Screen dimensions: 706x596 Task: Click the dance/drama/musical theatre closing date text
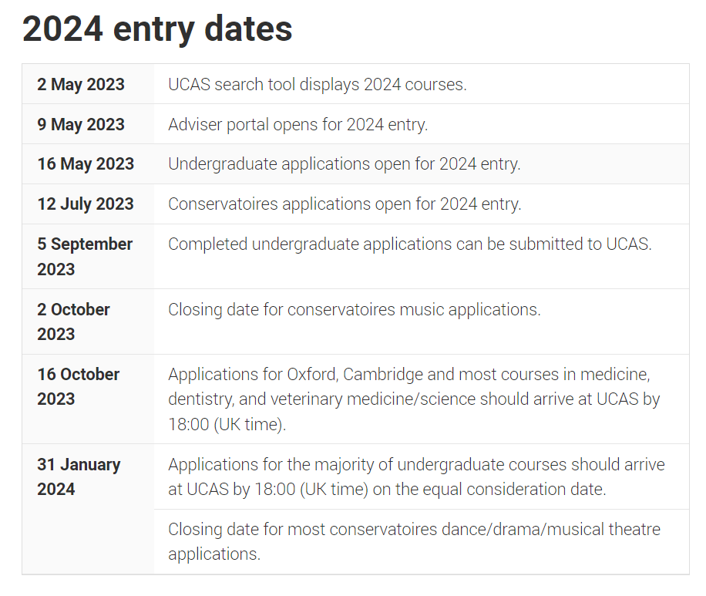414,542
